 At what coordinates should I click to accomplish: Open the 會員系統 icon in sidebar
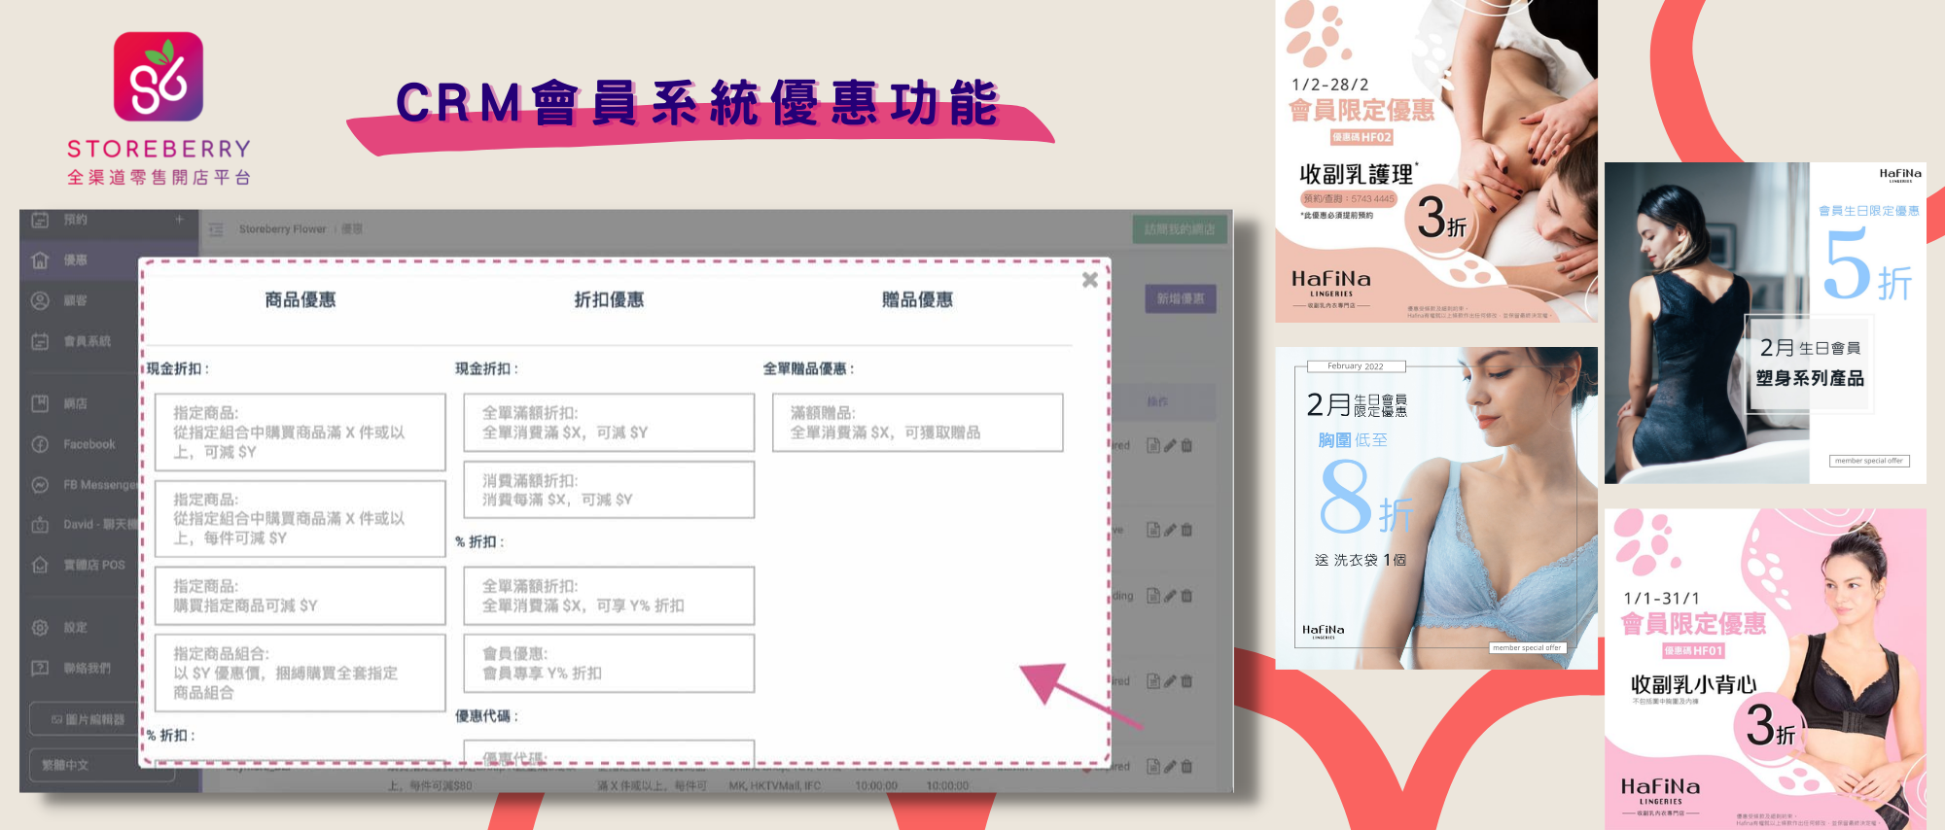[x=40, y=341]
